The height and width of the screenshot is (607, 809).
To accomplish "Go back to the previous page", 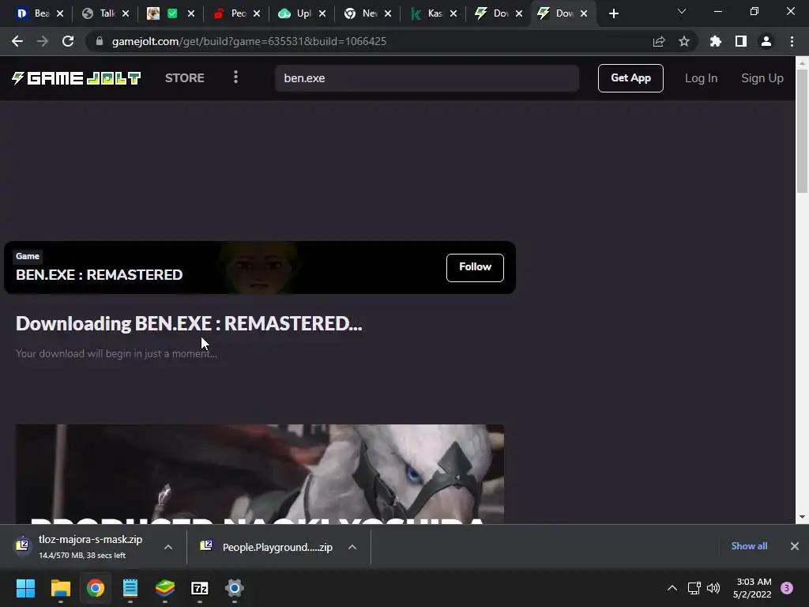I will point(17,41).
